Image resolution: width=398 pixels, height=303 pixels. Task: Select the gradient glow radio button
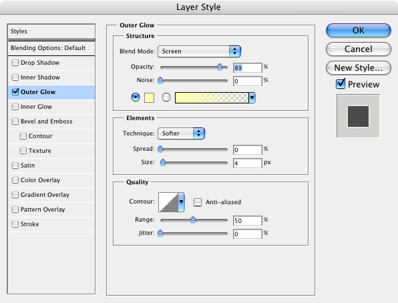[x=166, y=97]
